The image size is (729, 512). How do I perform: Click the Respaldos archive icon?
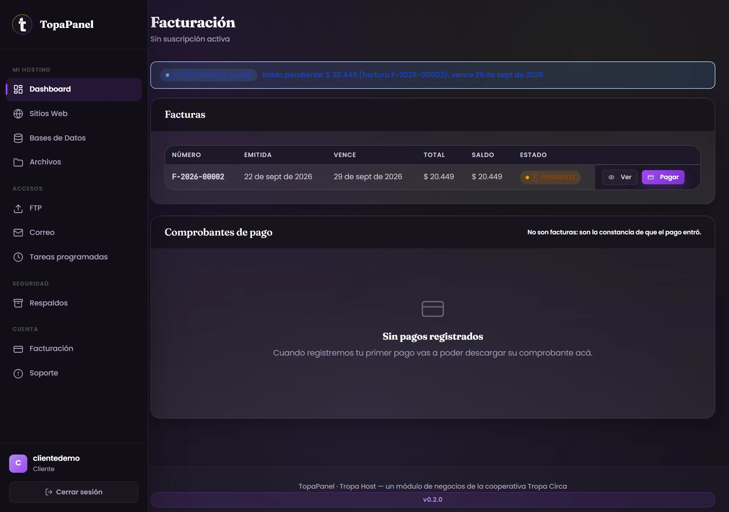click(18, 303)
